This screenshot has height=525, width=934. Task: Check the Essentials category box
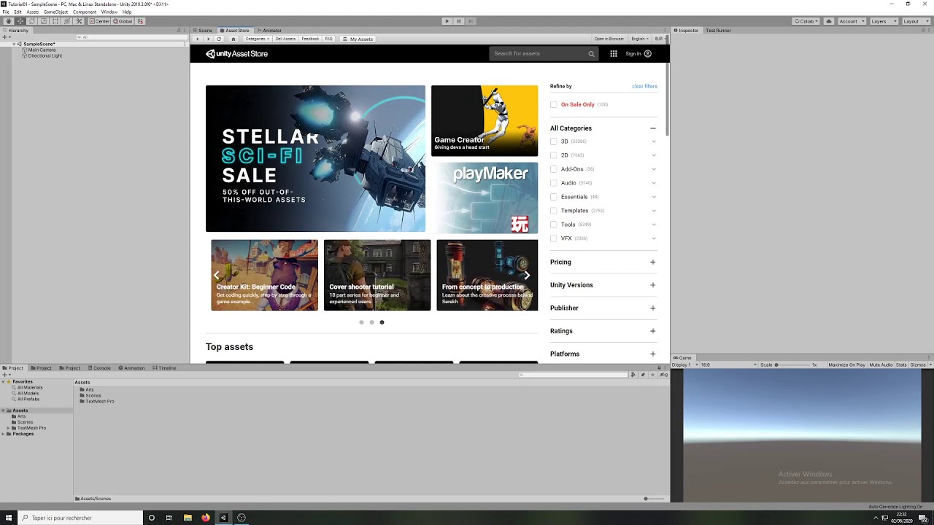coord(554,197)
